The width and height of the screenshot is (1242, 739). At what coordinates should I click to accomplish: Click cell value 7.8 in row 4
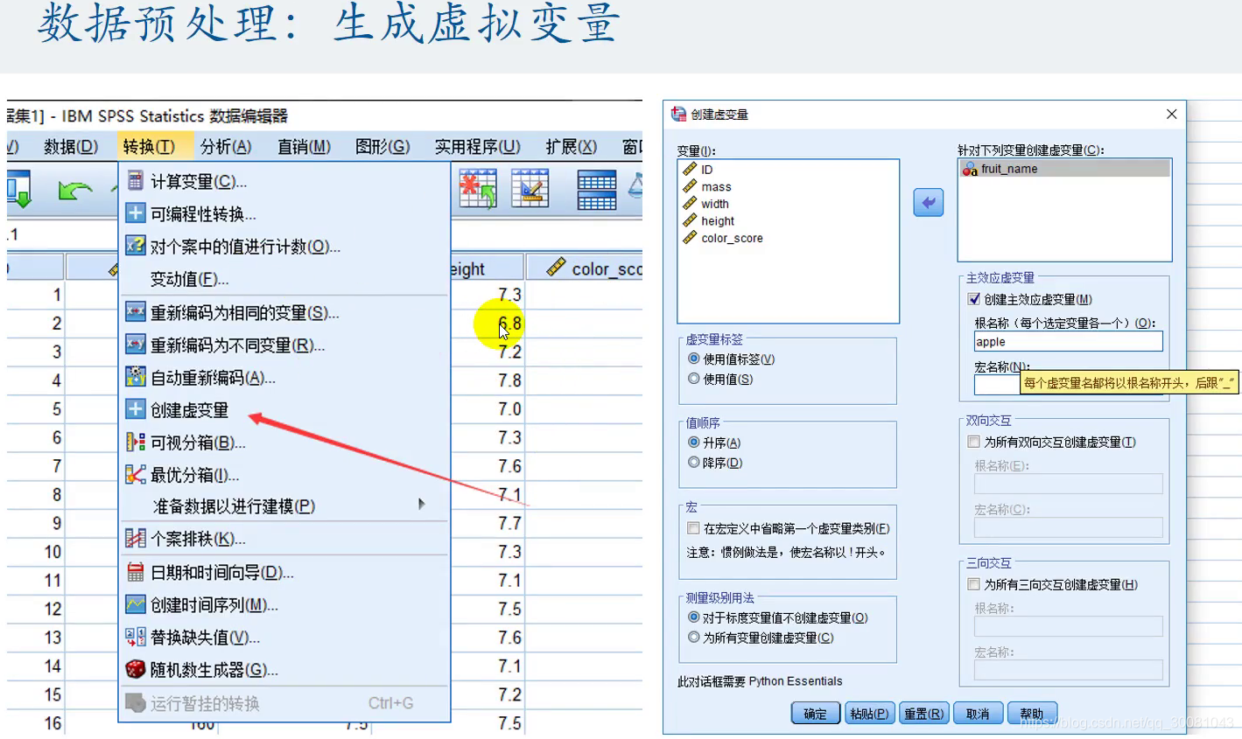pos(509,380)
